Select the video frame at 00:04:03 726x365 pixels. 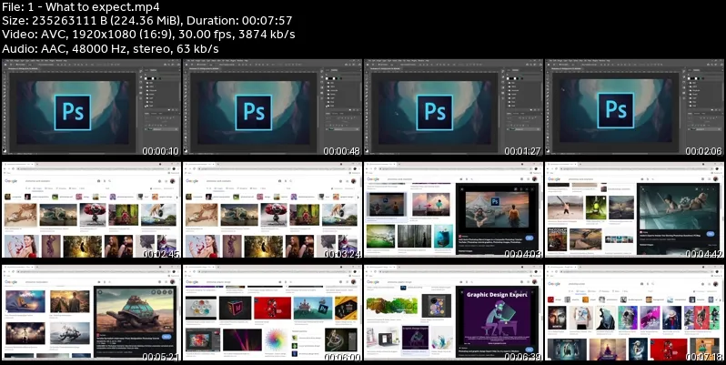point(453,210)
